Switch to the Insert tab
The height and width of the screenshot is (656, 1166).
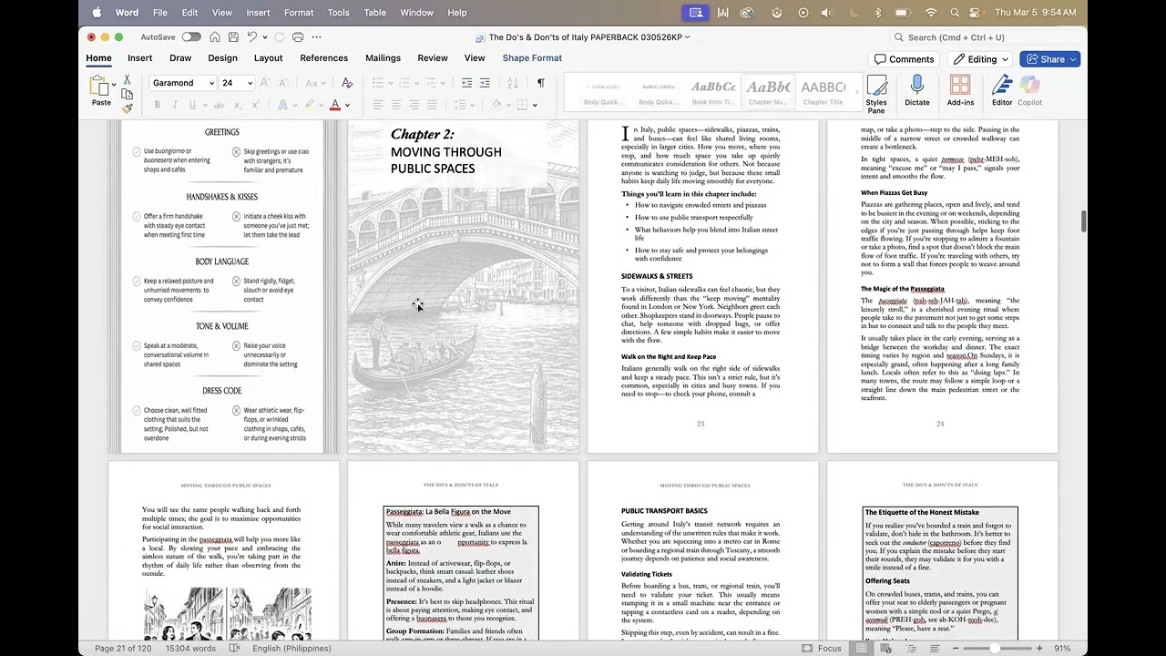(139, 57)
